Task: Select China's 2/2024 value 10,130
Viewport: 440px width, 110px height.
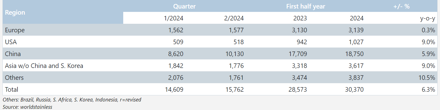Action: click(x=234, y=54)
